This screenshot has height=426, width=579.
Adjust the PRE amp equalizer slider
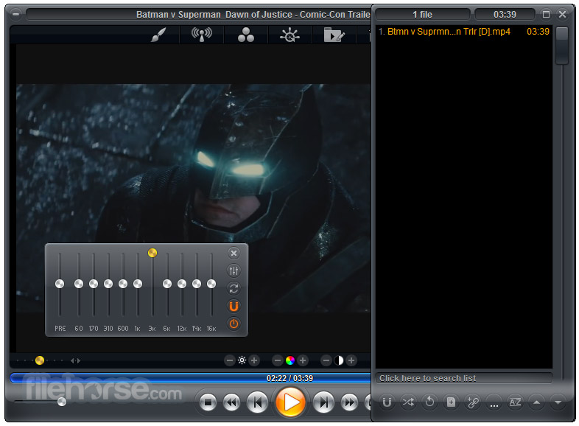[60, 284]
